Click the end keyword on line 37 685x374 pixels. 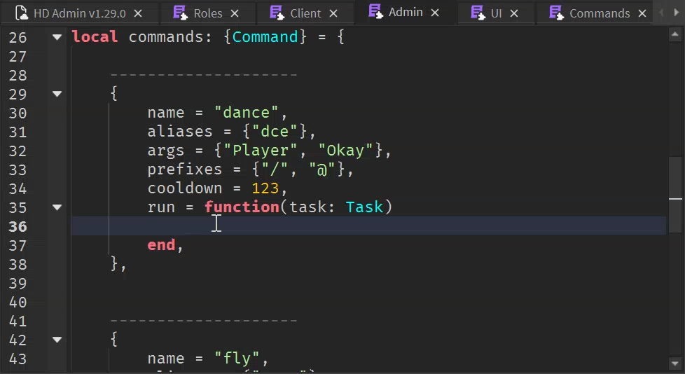(161, 245)
